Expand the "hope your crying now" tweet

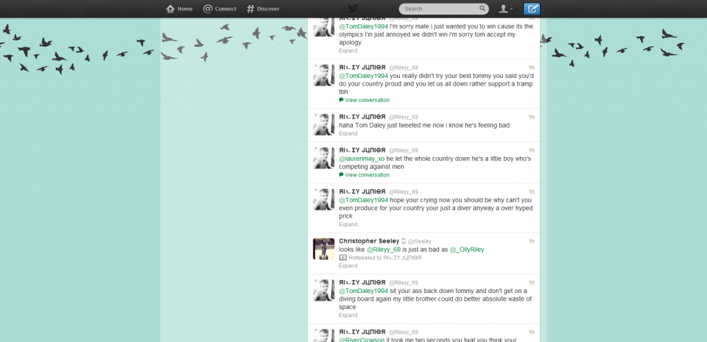pos(348,225)
